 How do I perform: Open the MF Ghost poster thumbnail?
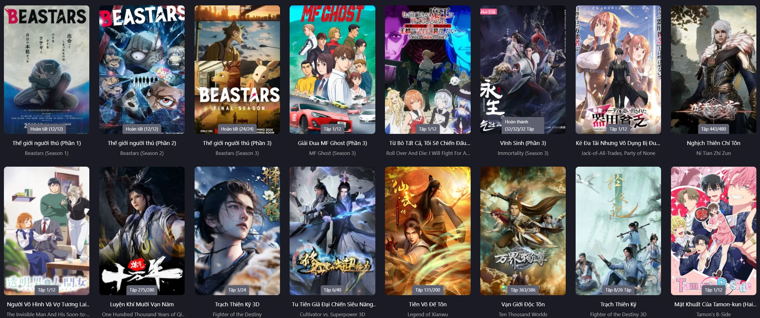(x=332, y=69)
